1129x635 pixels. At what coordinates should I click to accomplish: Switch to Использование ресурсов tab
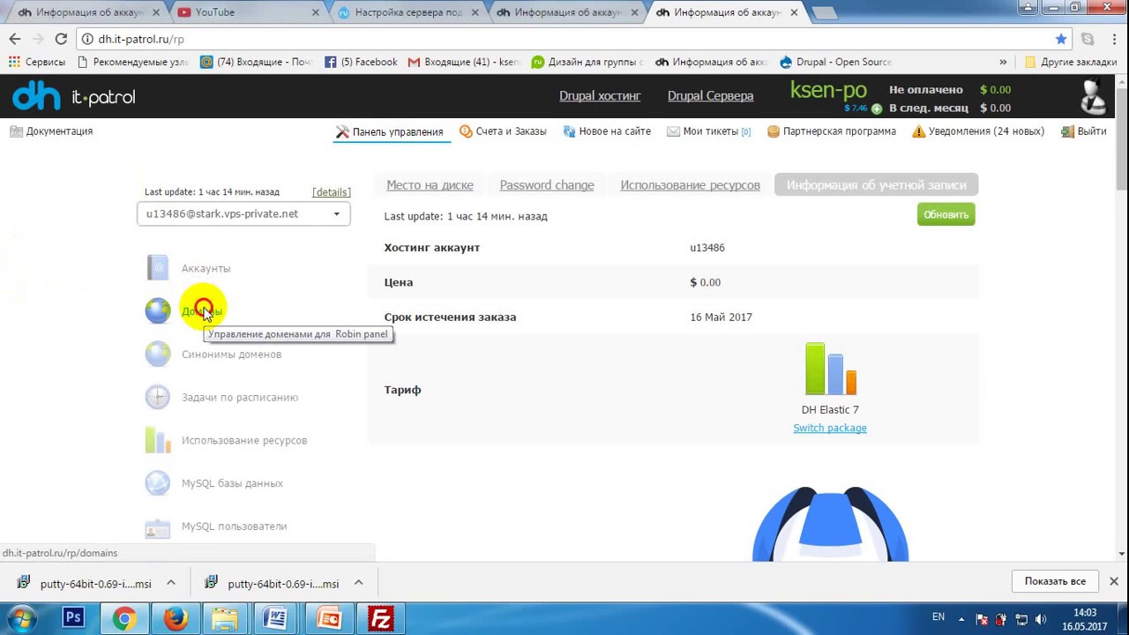click(690, 185)
